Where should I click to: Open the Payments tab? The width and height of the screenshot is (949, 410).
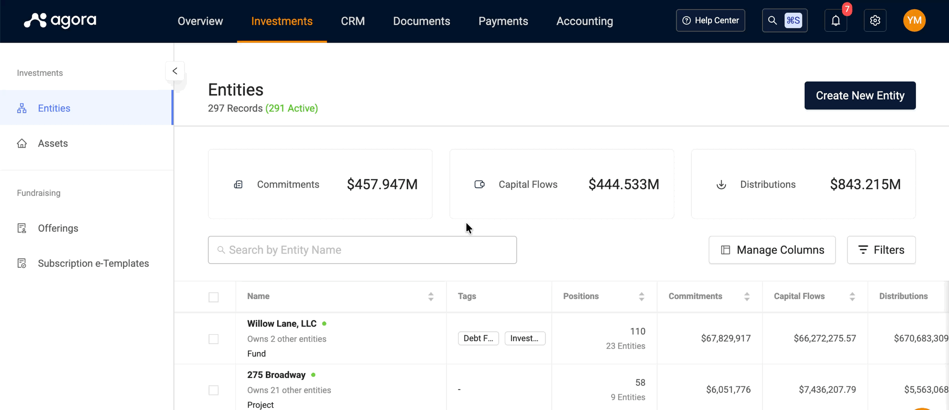tap(503, 21)
